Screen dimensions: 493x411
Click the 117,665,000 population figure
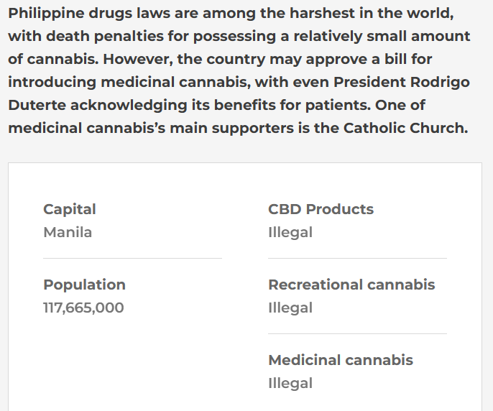coord(83,308)
